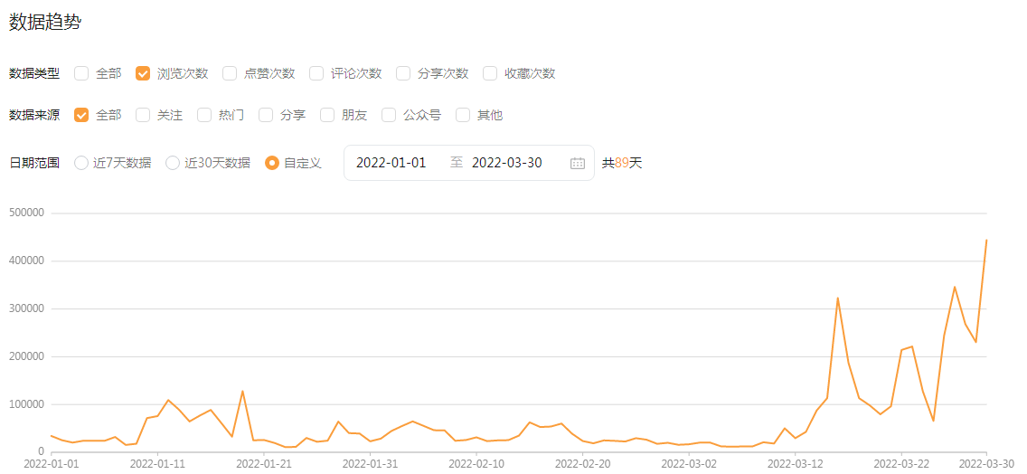1027x474 pixels.
Task: Click the end date 2022-03-30 field
Action: [507, 163]
